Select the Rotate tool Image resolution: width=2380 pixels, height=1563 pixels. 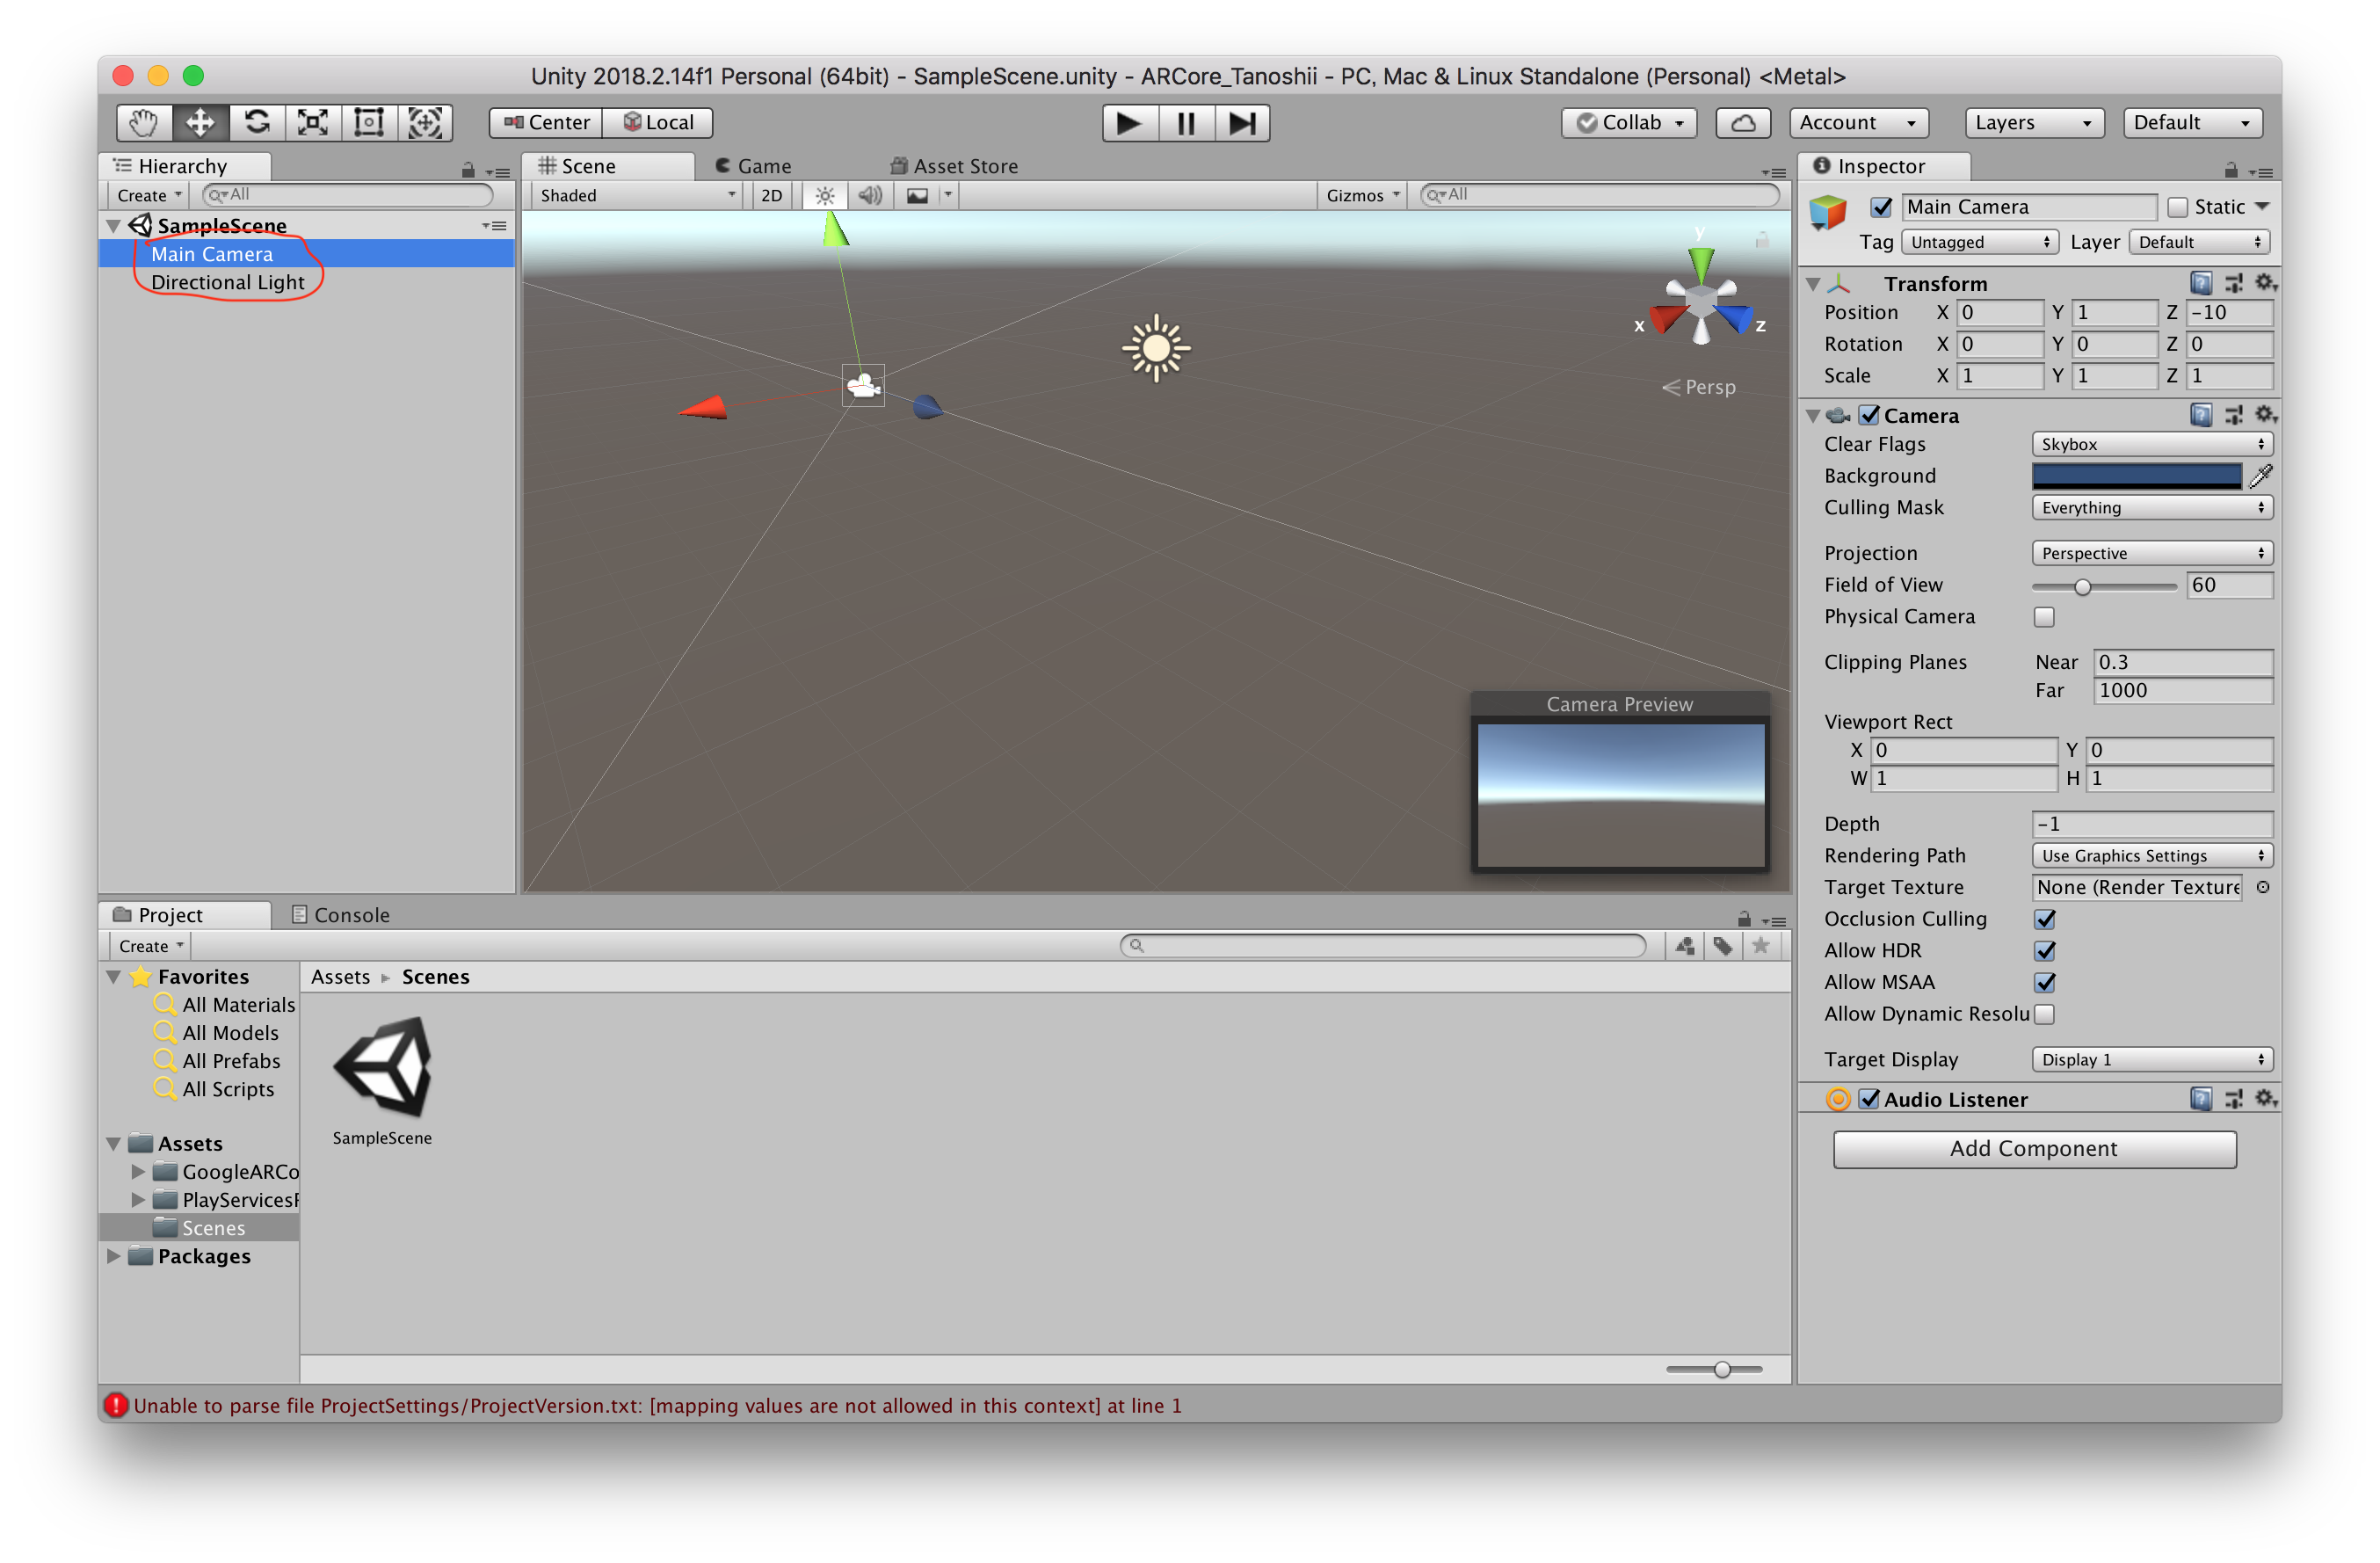click(257, 122)
